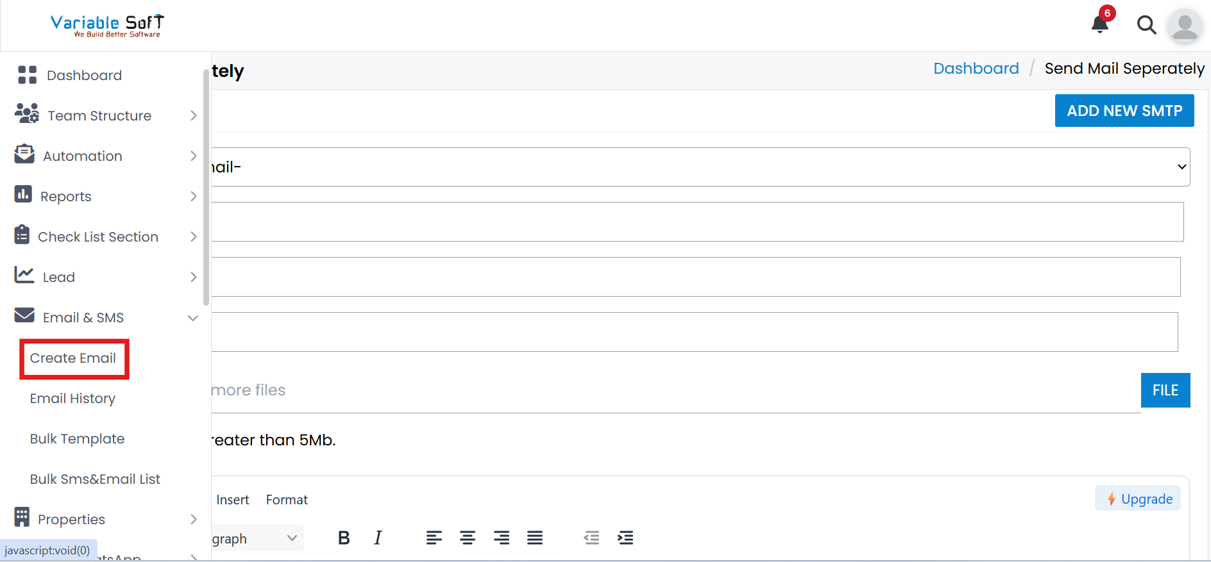The width and height of the screenshot is (1211, 562).
Task: Select the Lead trend-chart icon
Action: [24, 276]
